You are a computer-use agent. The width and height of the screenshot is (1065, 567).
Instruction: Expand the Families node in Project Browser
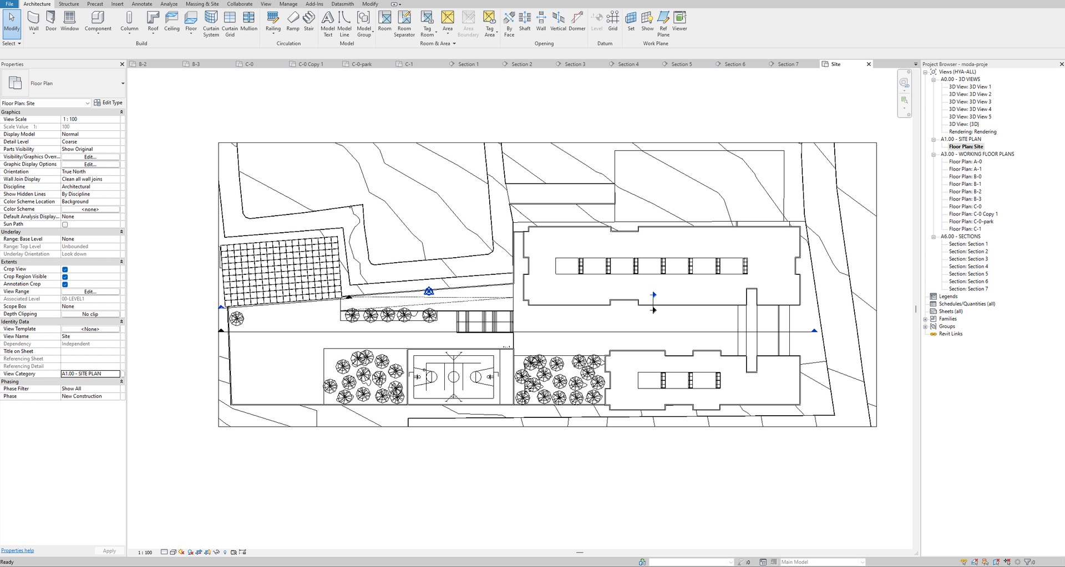point(925,319)
